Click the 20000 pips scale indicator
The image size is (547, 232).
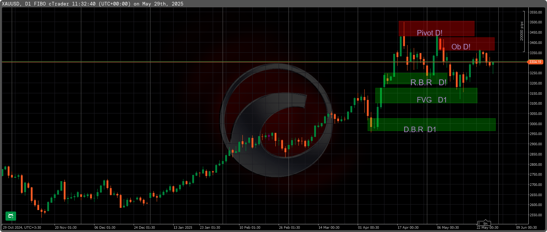523,31
